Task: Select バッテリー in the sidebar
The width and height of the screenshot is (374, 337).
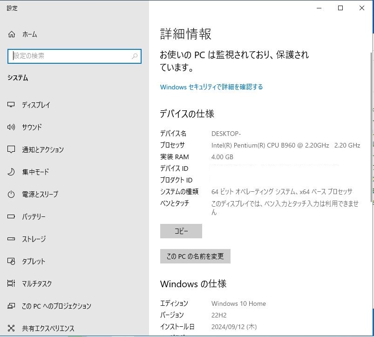Action: [34, 216]
